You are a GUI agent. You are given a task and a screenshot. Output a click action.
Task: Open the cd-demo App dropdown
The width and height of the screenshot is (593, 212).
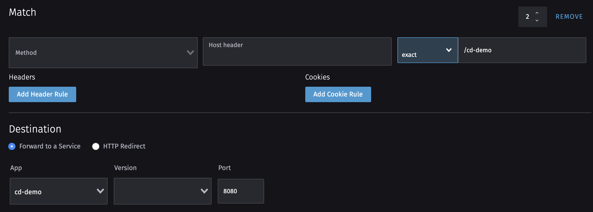point(59,191)
